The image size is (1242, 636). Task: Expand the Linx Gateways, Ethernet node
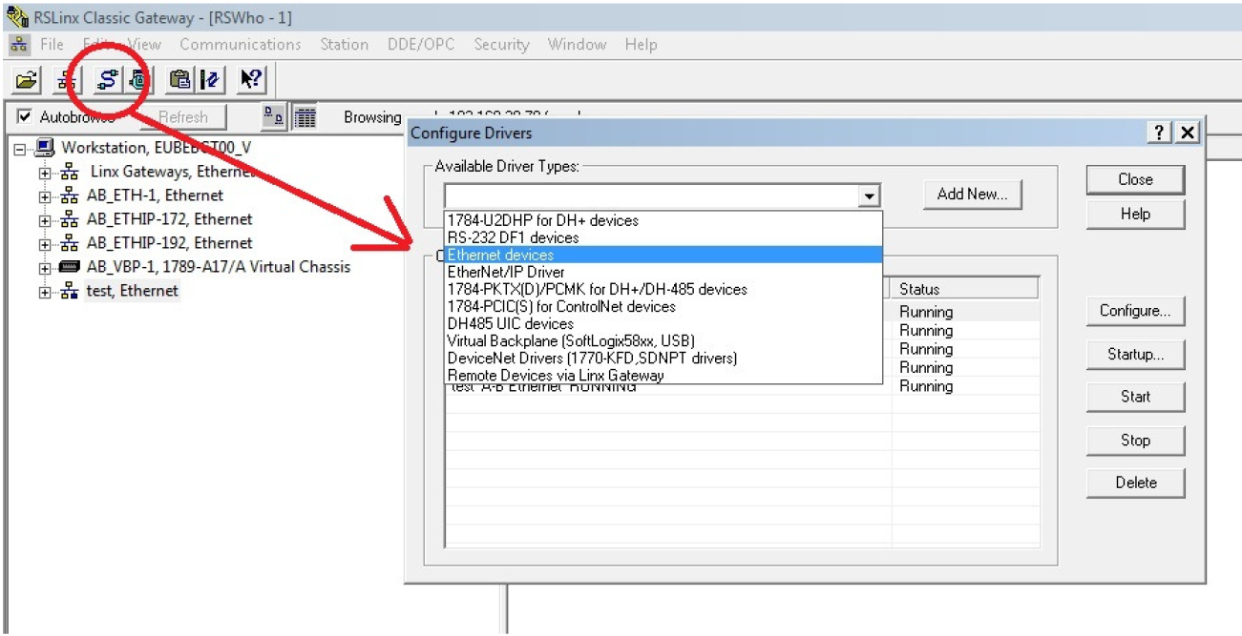(45, 173)
